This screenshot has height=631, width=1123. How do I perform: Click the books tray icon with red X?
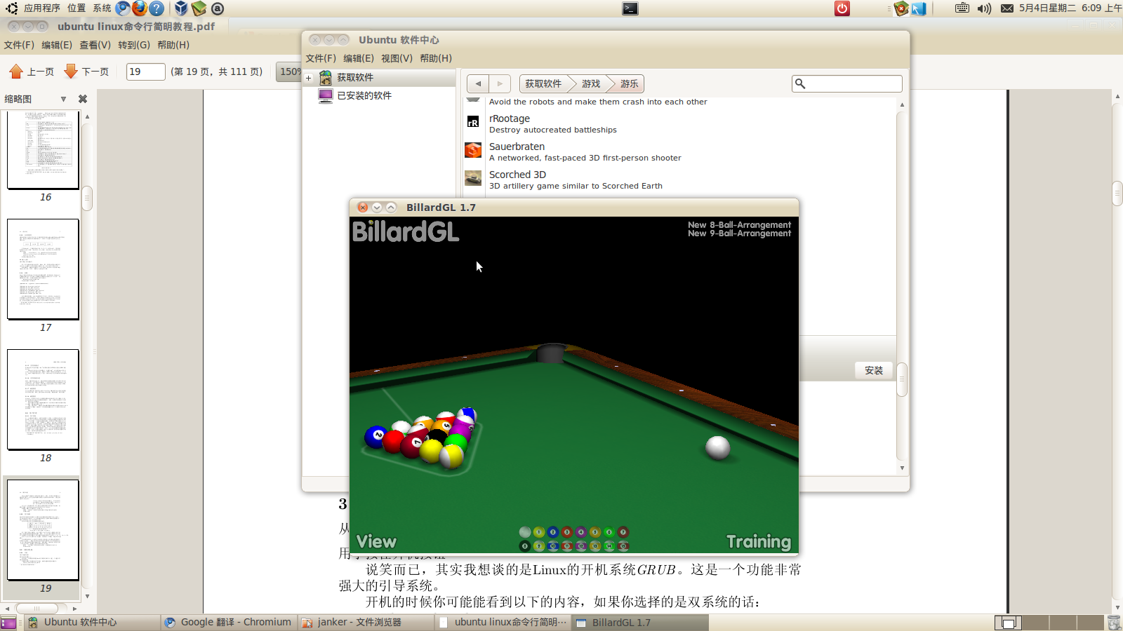pos(901,8)
